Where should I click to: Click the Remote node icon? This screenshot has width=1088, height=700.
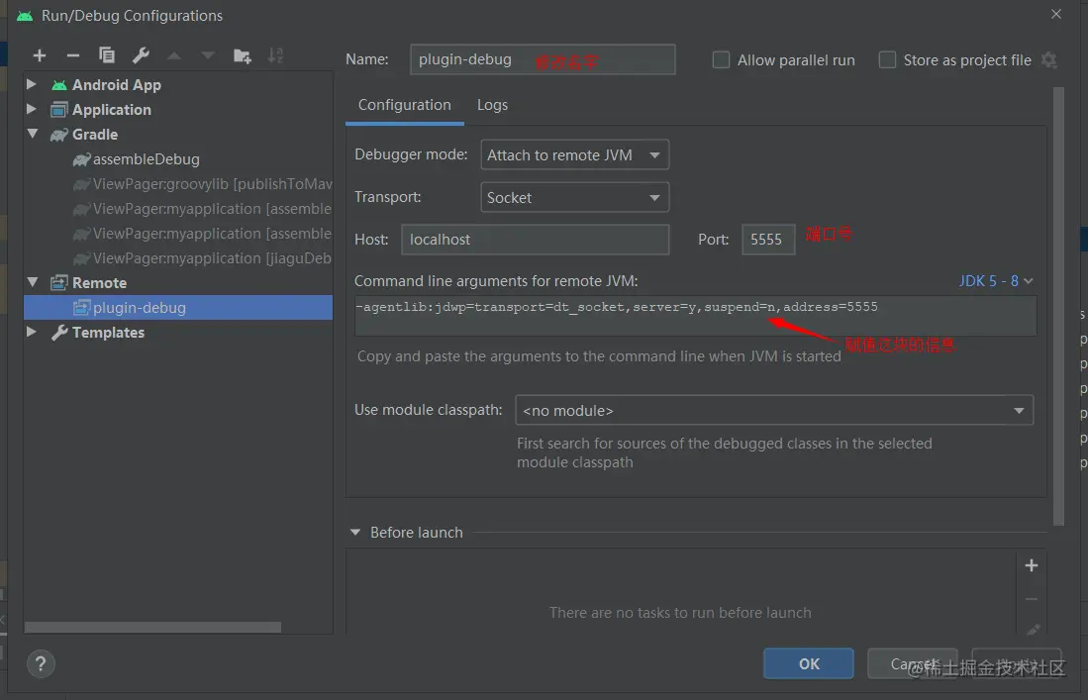click(x=59, y=283)
